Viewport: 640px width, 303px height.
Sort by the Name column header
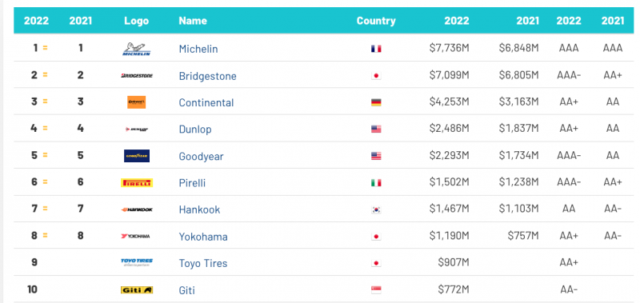[193, 21]
